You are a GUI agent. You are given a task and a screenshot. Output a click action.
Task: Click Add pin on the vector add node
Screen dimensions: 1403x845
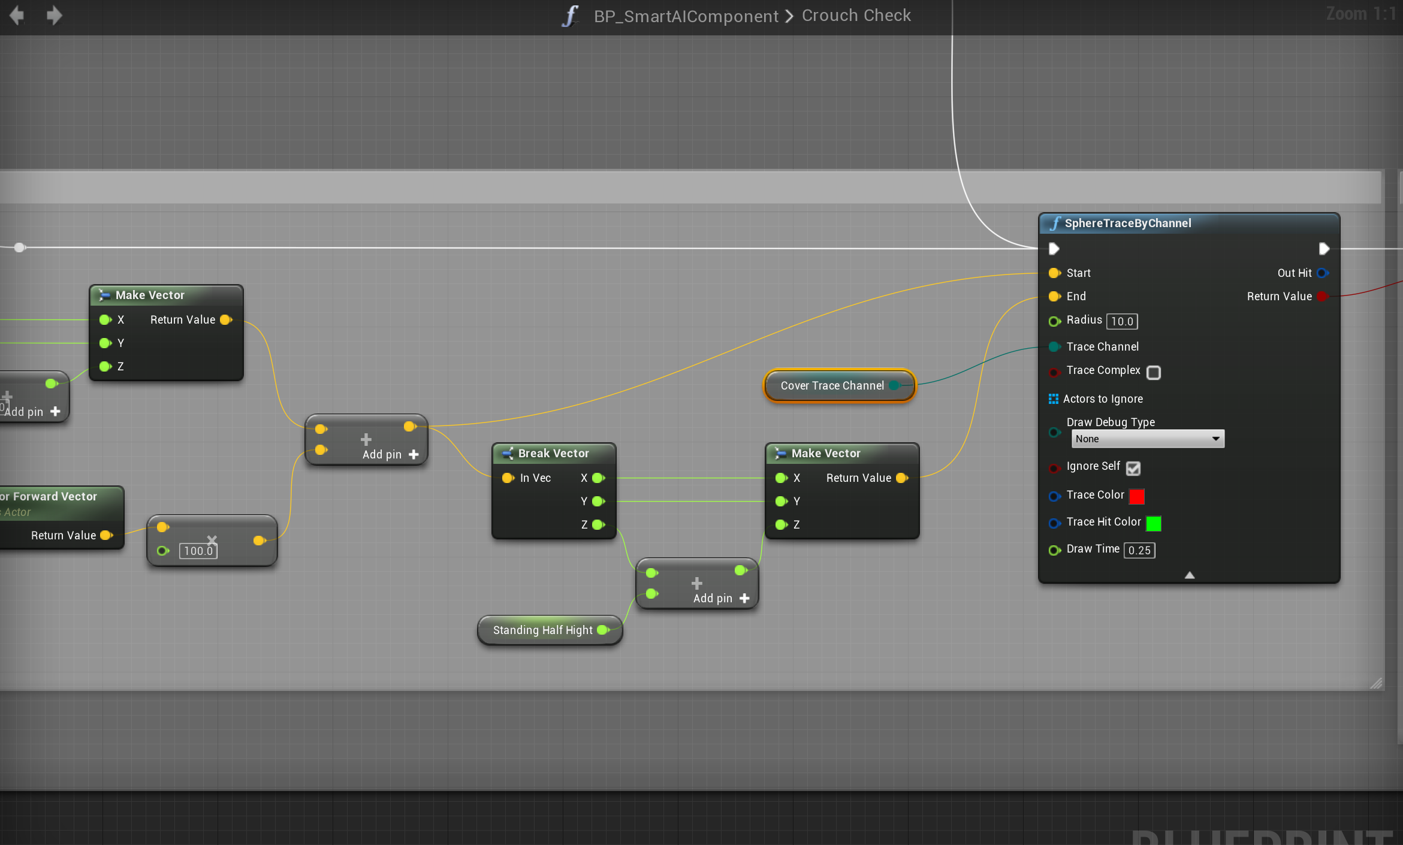[x=390, y=454]
